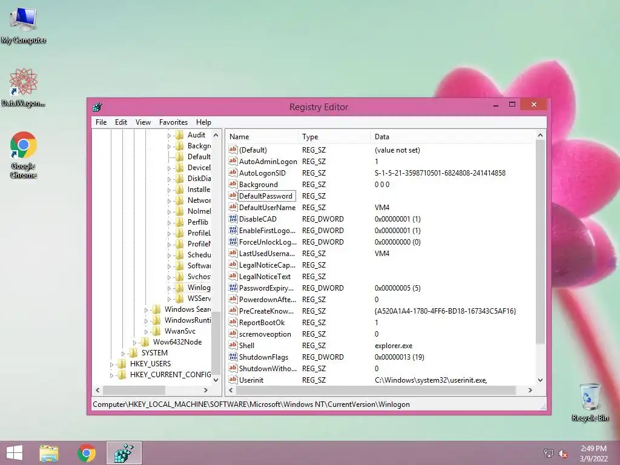
Task: Click the SYSTEM folder icon in tree
Action: (x=134, y=353)
